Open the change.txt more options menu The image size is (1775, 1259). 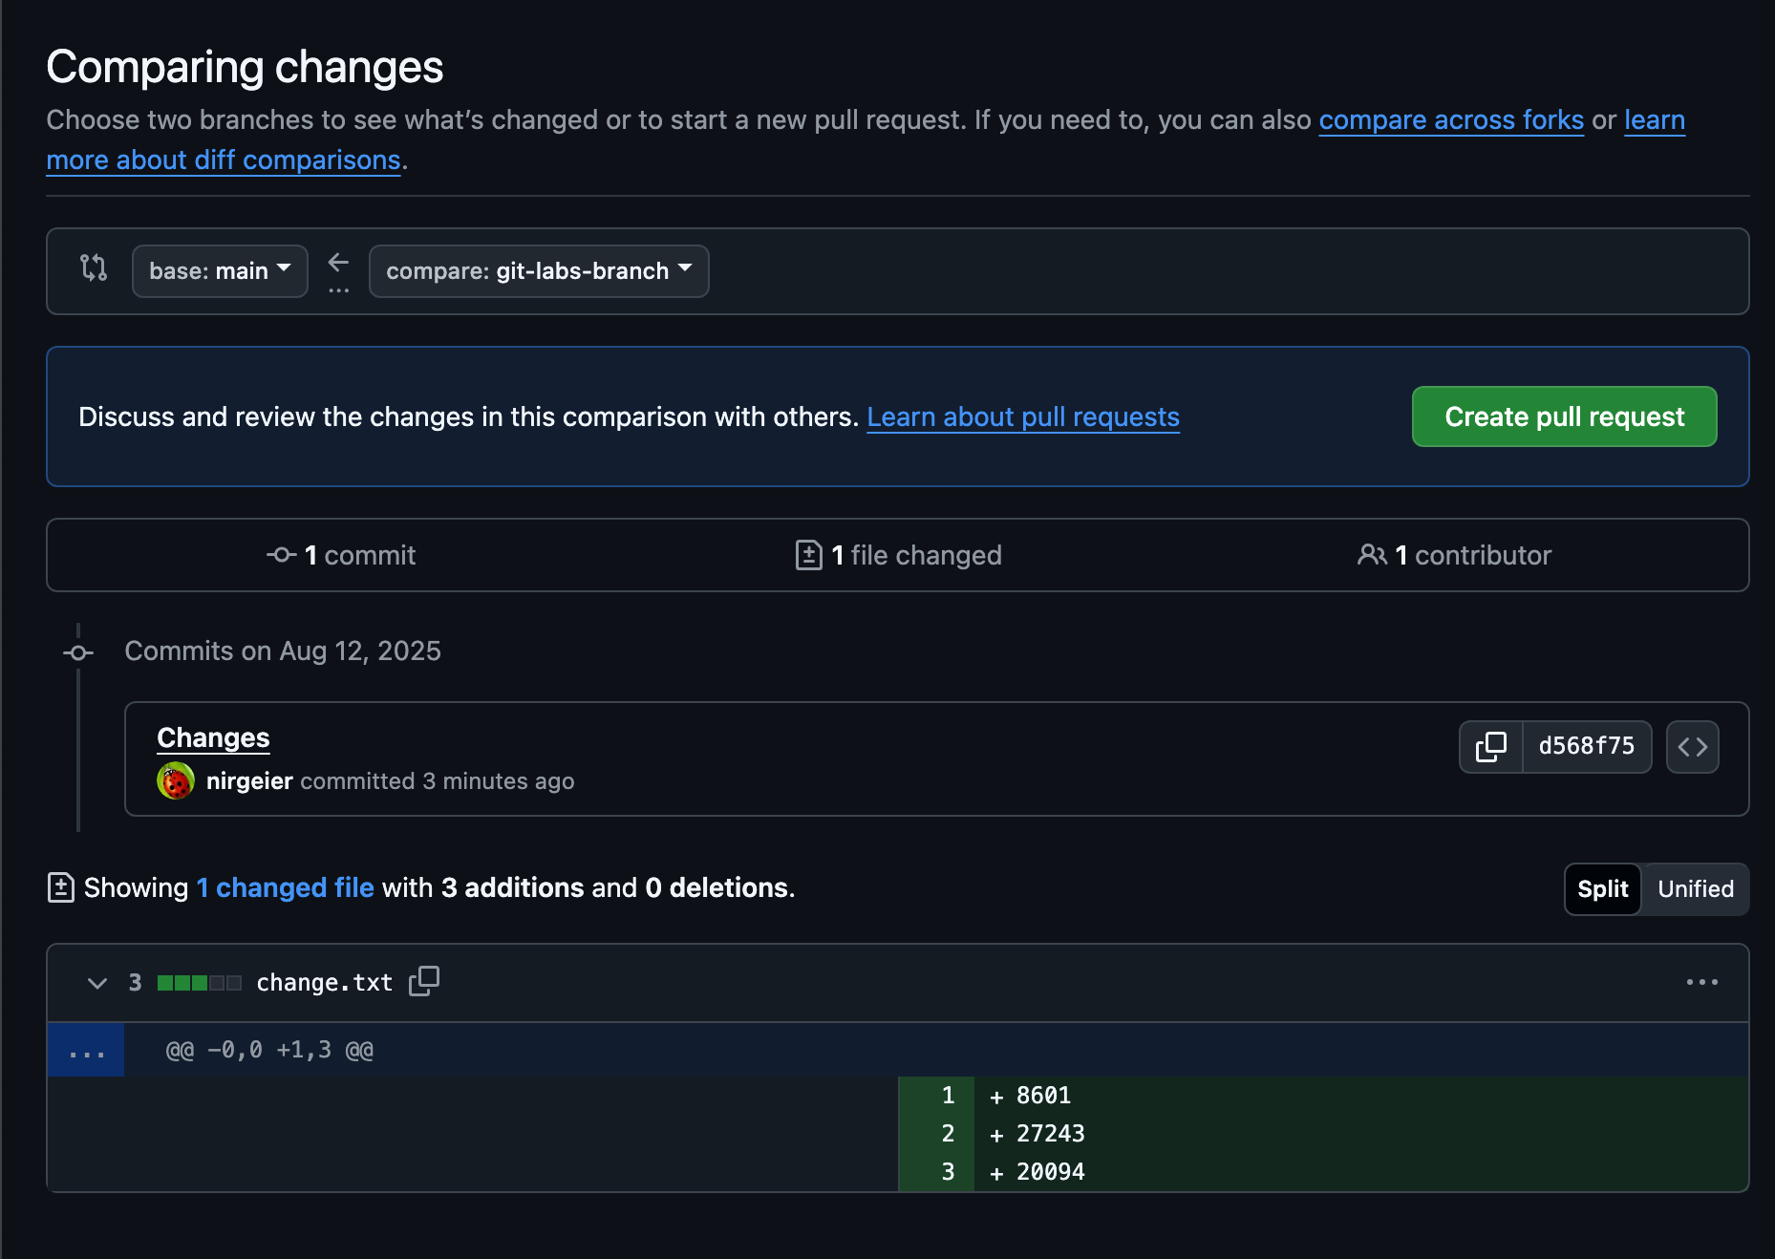point(1701,982)
